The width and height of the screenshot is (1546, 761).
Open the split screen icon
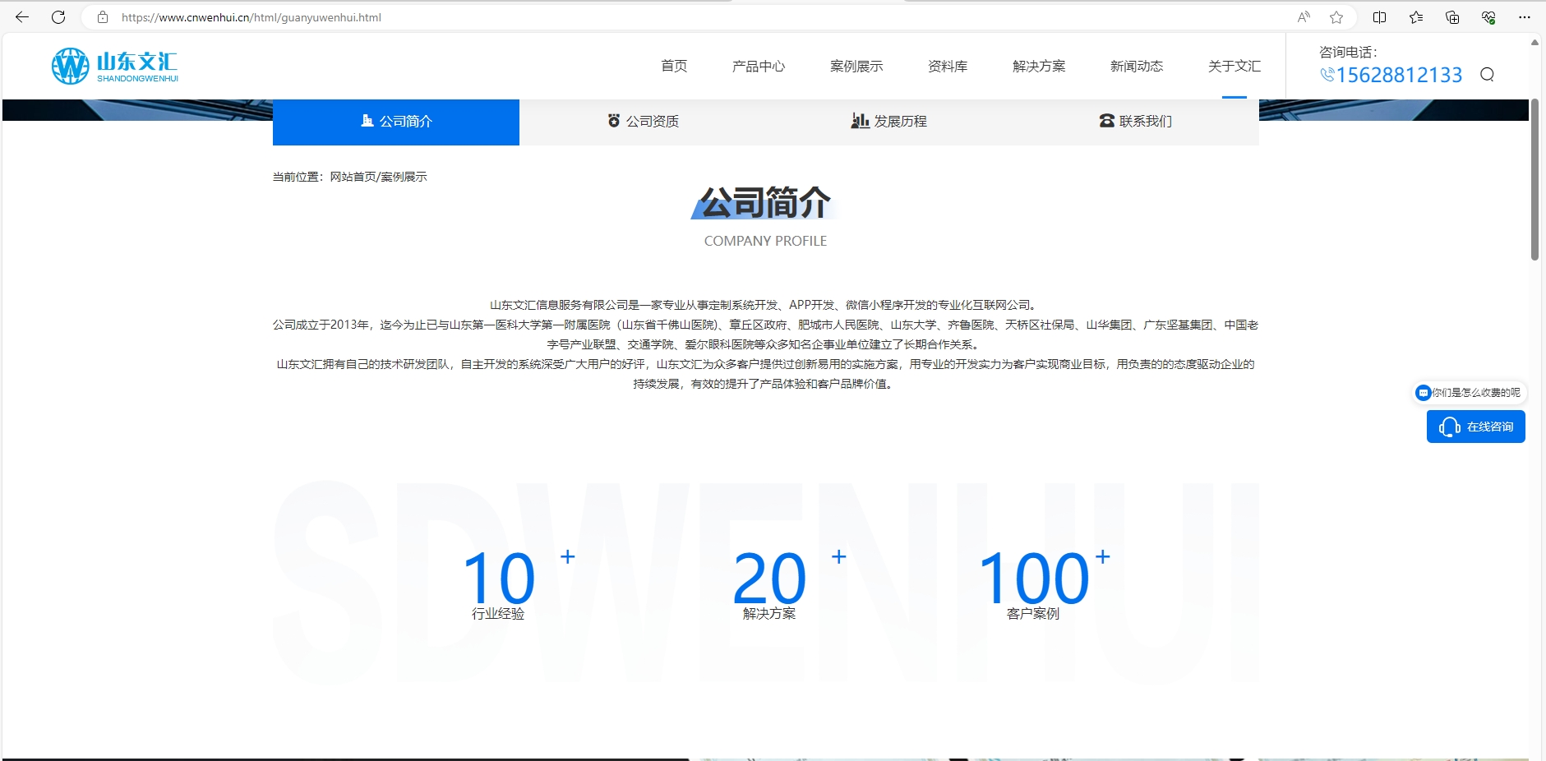coord(1380,16)
